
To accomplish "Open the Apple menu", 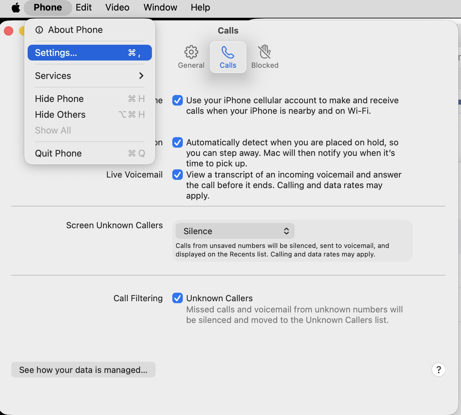I will point(16,7).
